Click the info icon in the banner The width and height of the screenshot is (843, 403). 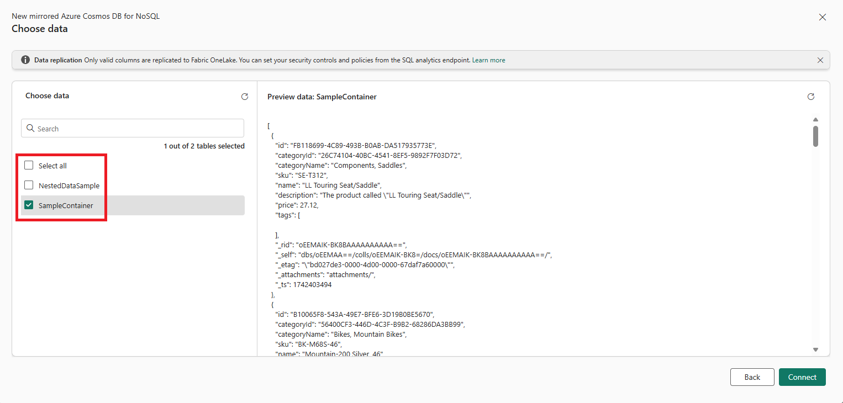click(25, 60)
